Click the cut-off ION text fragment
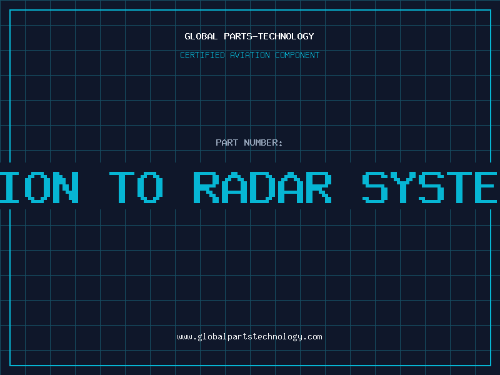Screen dimensions: 500x375 coord(39,187)
